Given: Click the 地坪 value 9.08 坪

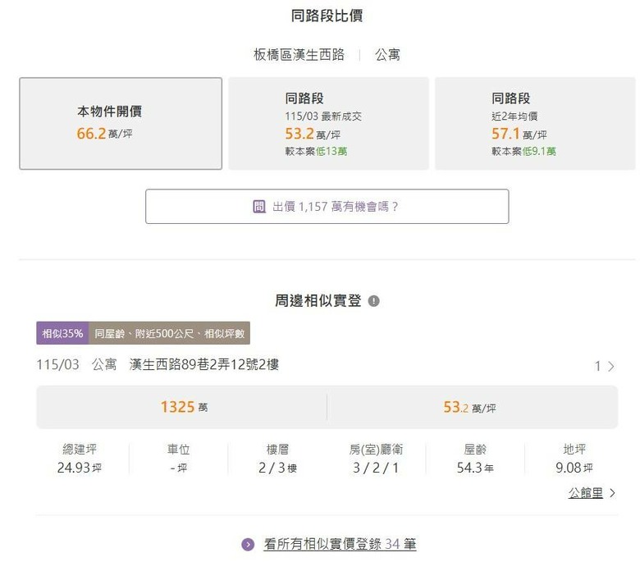Looking at the screenshot, I should 574,468.
